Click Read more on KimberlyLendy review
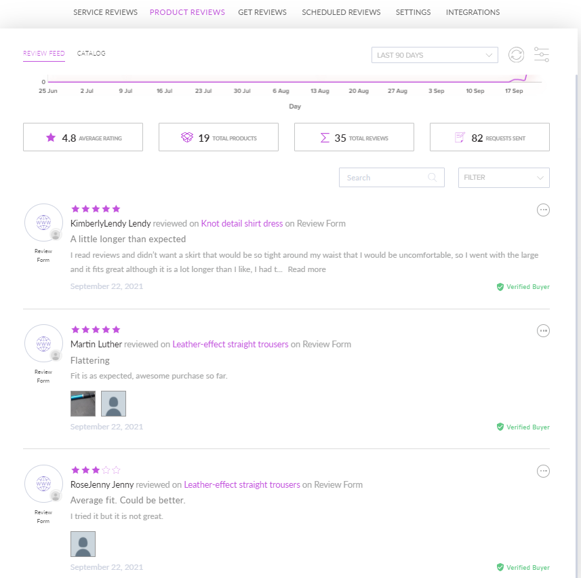Screen dimensions: 581x578 point(307,269)
